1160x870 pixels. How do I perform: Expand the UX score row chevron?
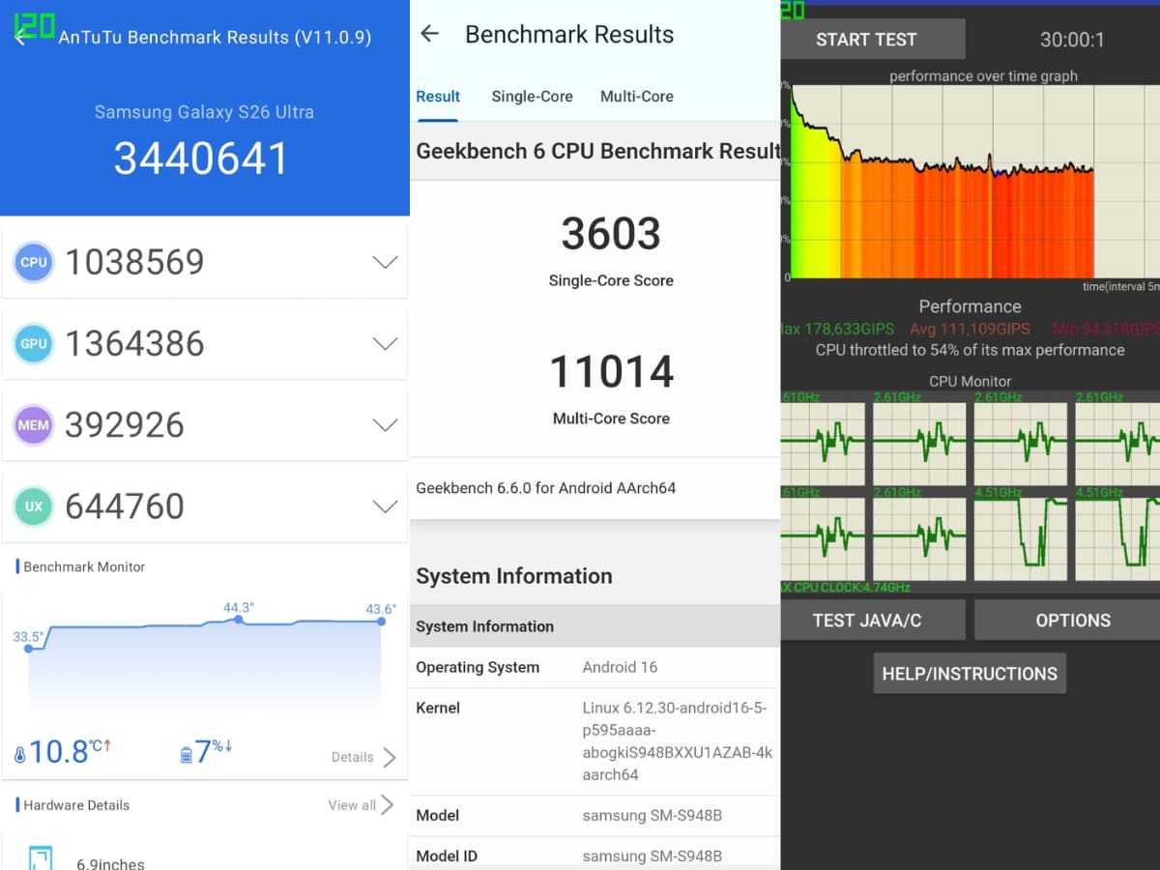coord(385,506)
